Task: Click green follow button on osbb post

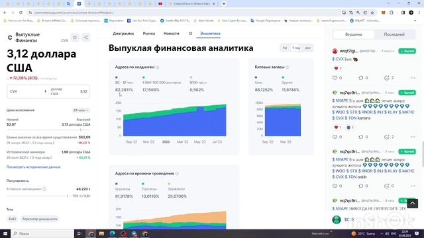Action: (x=407, y=151)
